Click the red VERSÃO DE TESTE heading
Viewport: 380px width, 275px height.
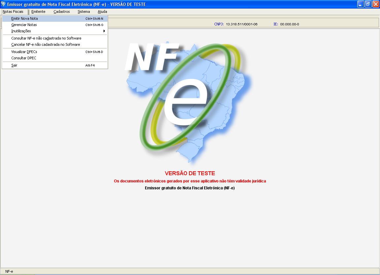point(190,174)
